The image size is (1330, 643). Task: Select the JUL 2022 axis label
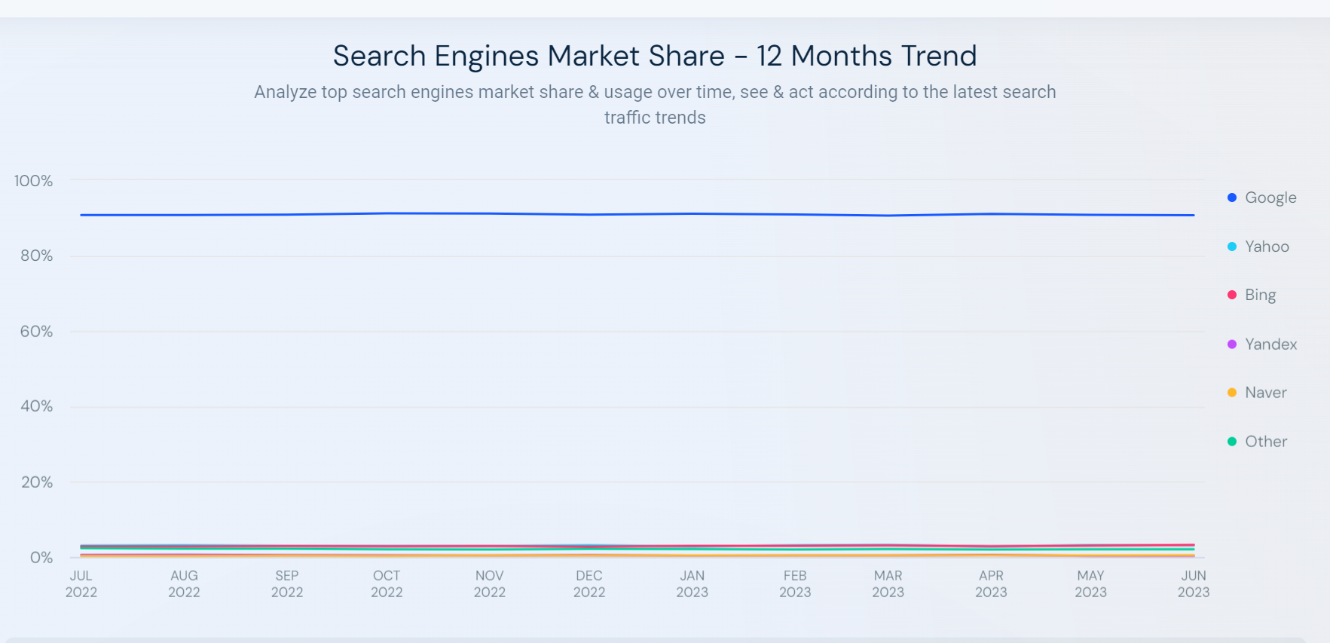tap(81, 583)
